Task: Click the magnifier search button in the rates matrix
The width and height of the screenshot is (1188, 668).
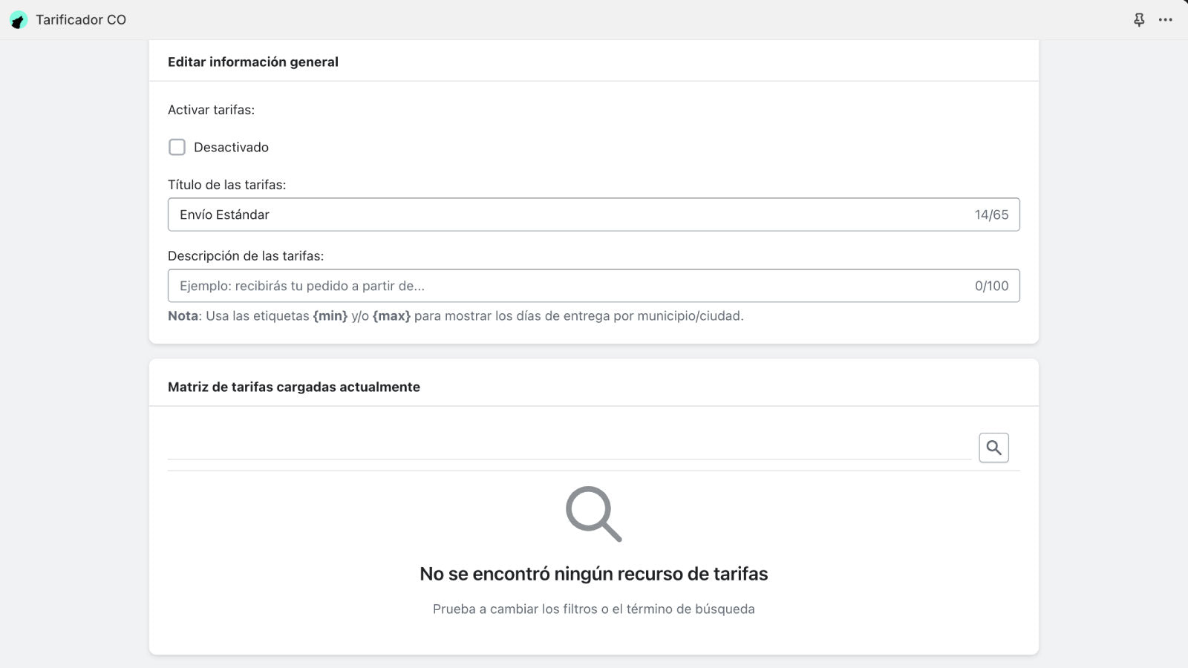Action: 993,448
